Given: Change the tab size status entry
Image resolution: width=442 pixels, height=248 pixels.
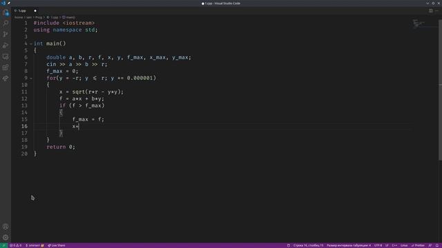Looking at the screenshot, I should 349,245.
